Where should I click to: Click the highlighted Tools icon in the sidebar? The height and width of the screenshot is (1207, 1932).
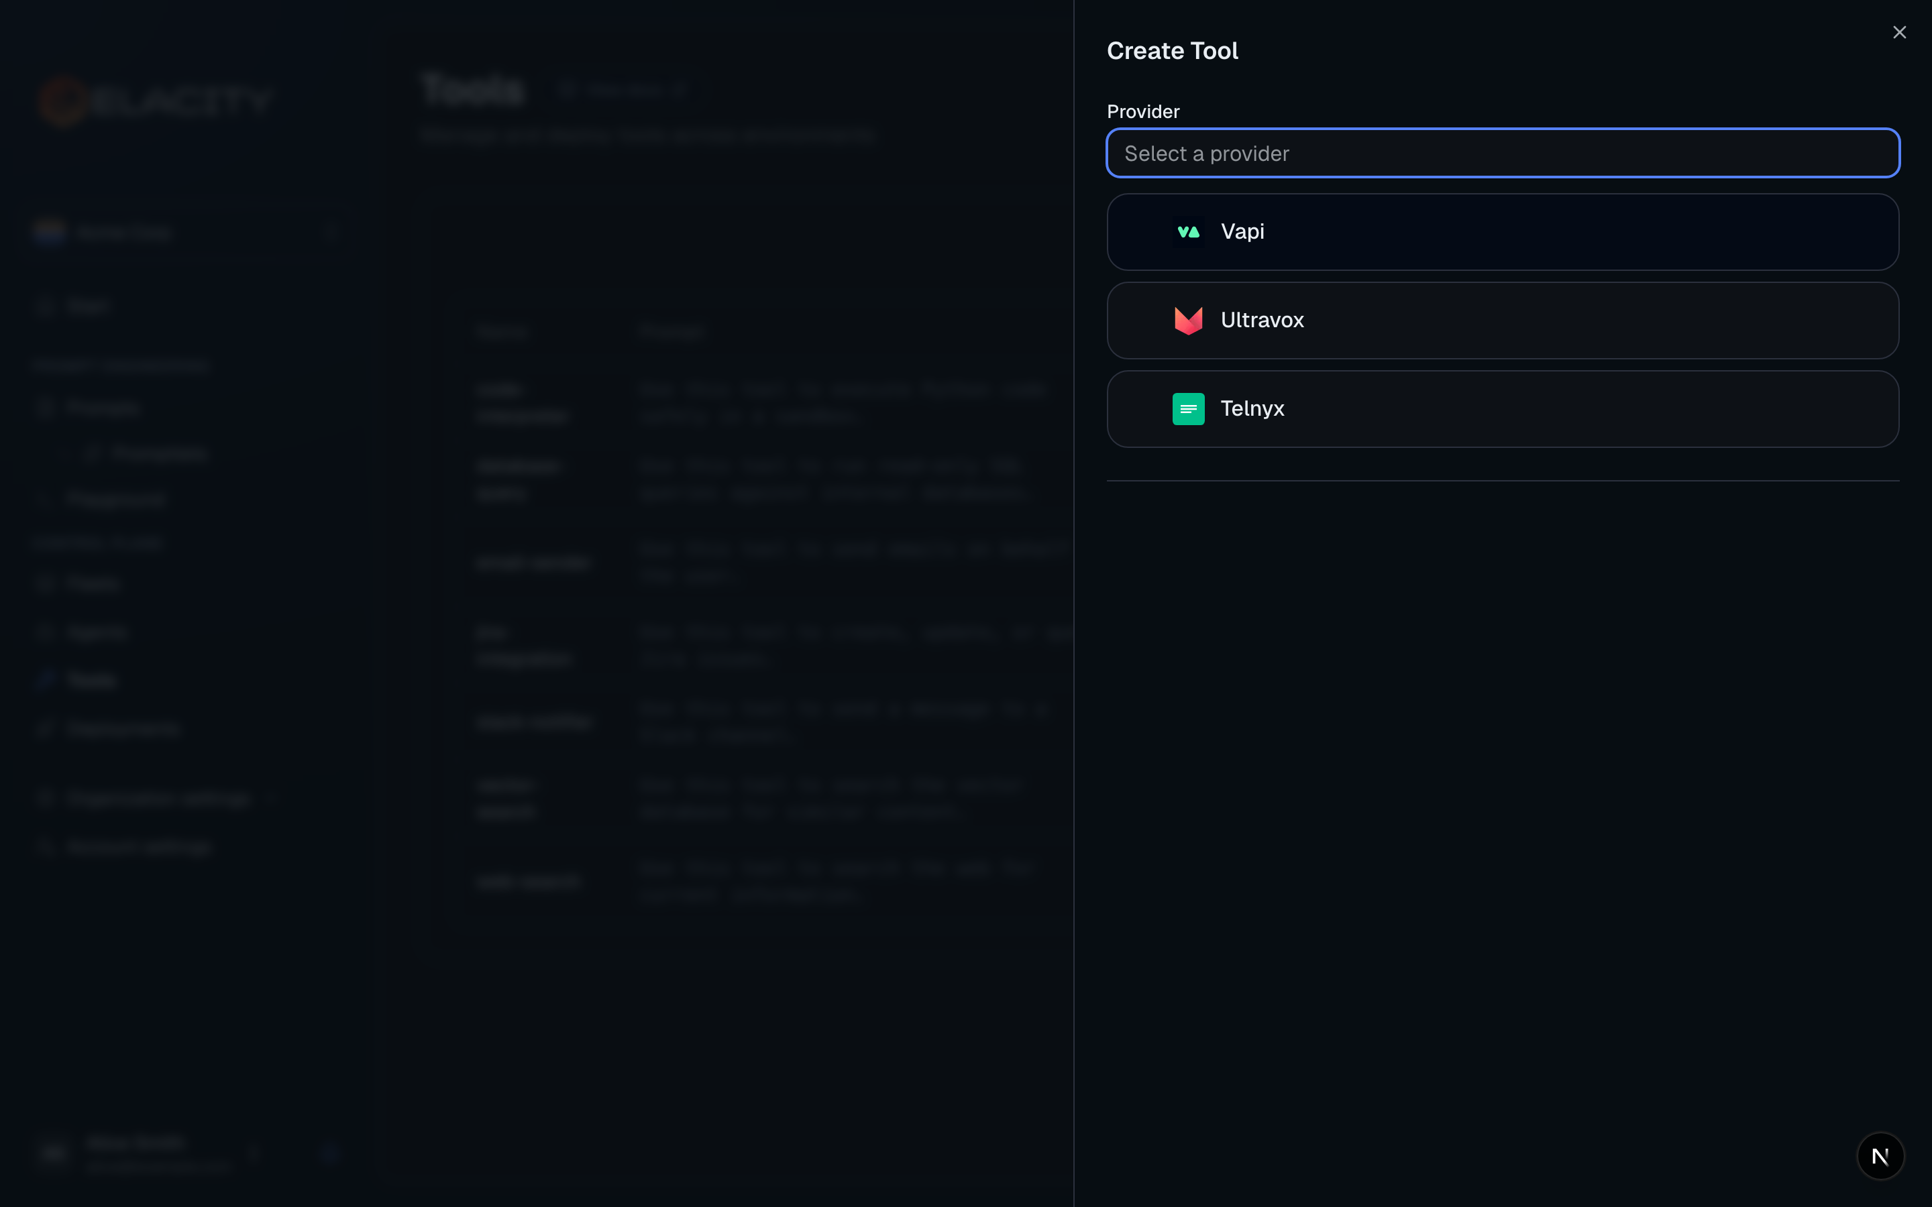click(46, 679)
